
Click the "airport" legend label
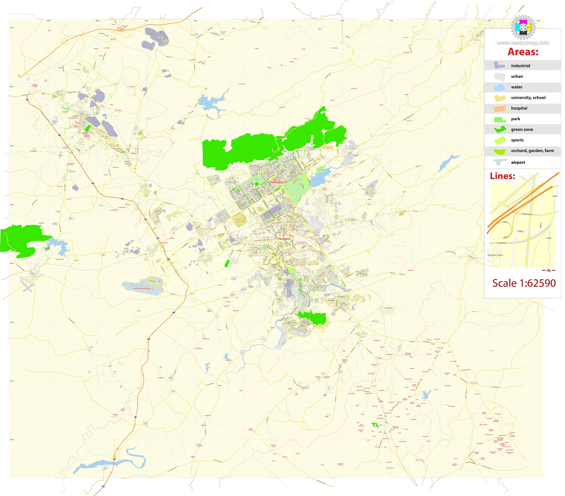518,162
